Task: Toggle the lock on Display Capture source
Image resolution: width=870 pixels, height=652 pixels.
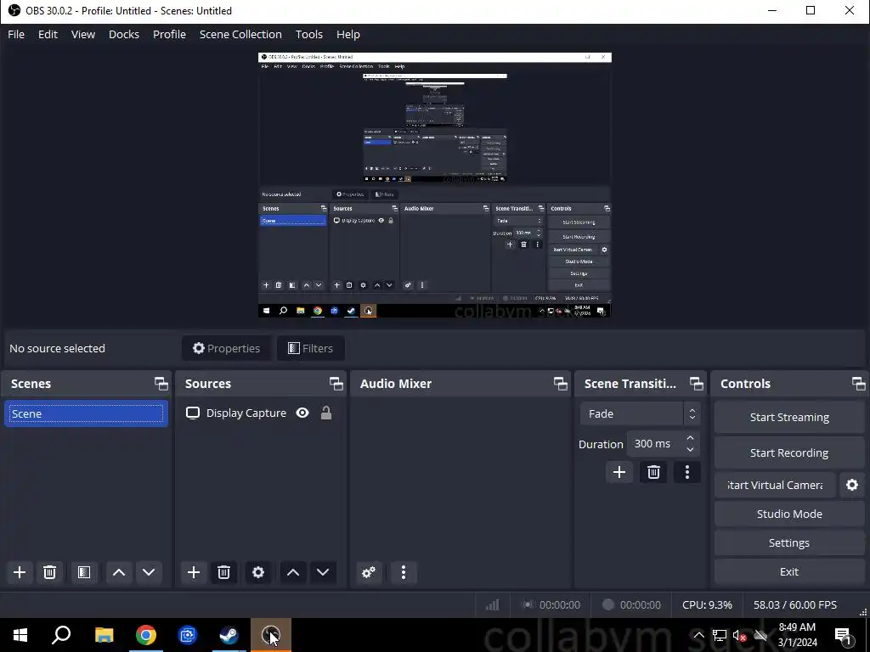Action: point(326,413)
